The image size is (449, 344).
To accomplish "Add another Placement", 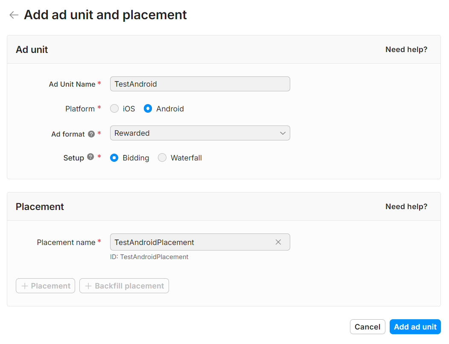I will click(x=46, y=286).
